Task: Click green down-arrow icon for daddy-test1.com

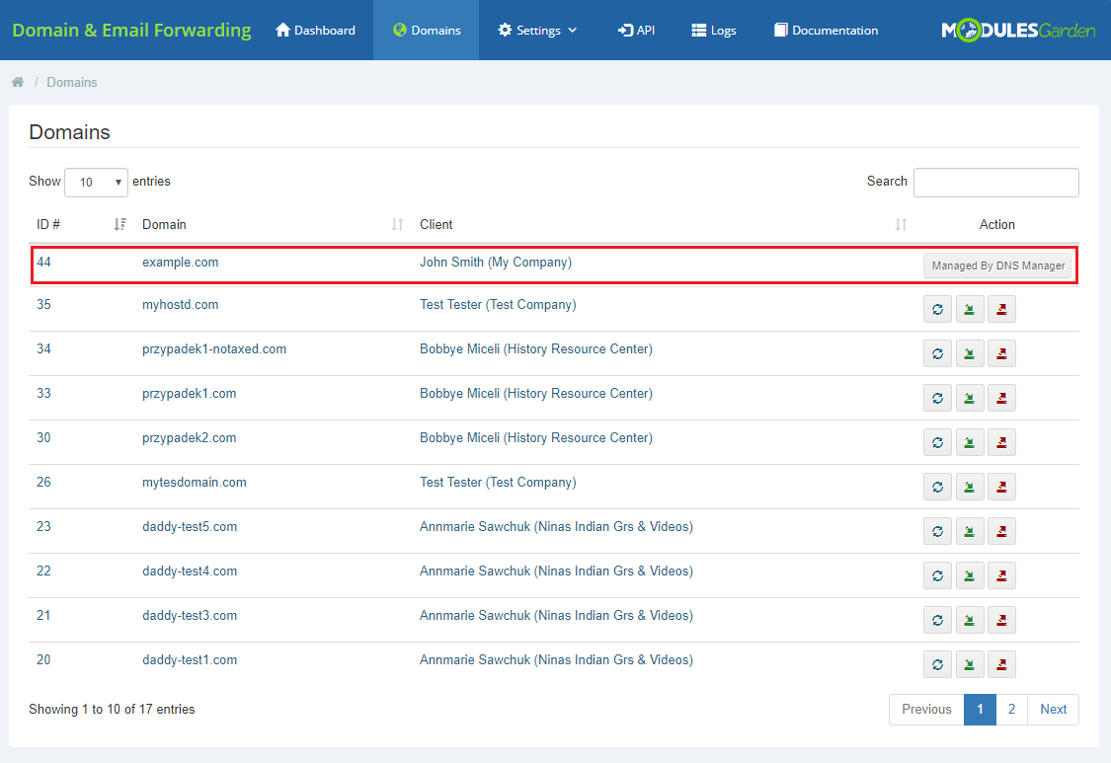Action: [970, 664]
